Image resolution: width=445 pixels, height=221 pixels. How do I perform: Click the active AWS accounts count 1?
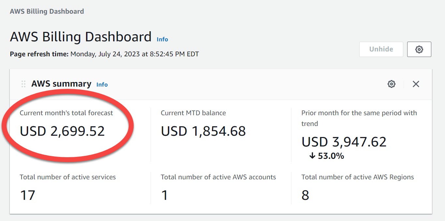click(x=165, y=195)
